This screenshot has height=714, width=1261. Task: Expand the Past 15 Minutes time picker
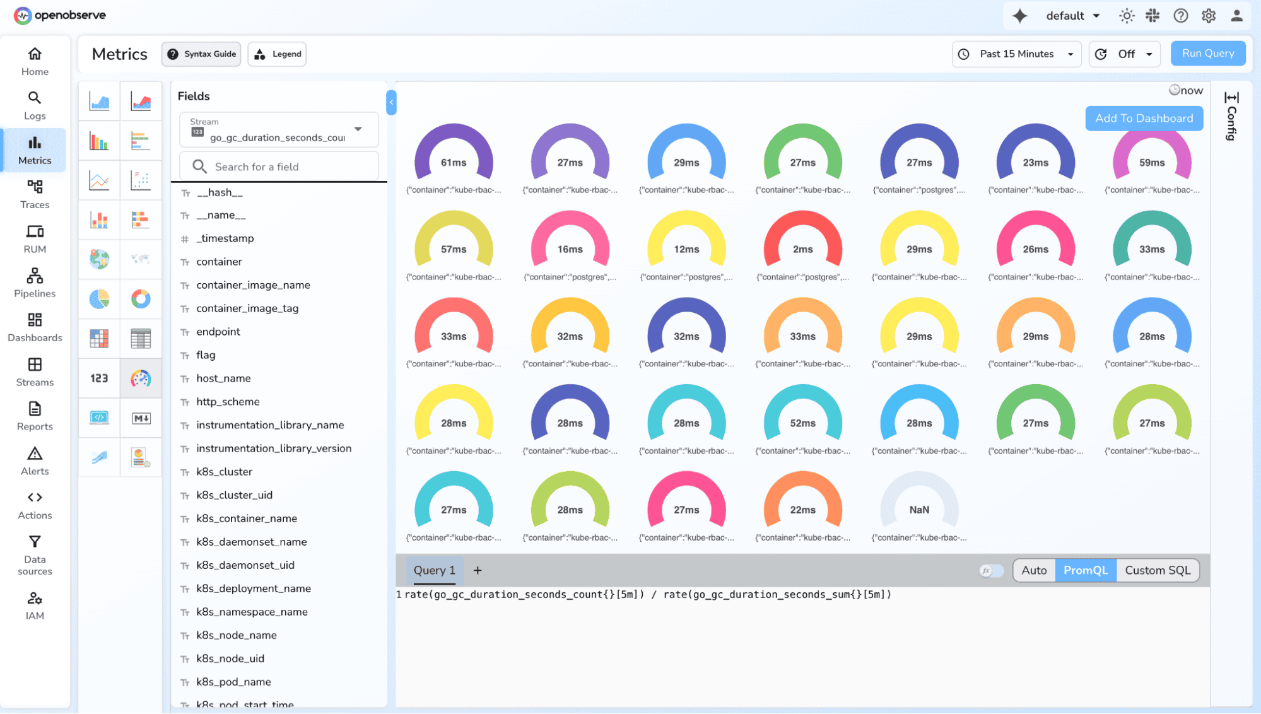pyautogui.click(x=1016, y=54)
